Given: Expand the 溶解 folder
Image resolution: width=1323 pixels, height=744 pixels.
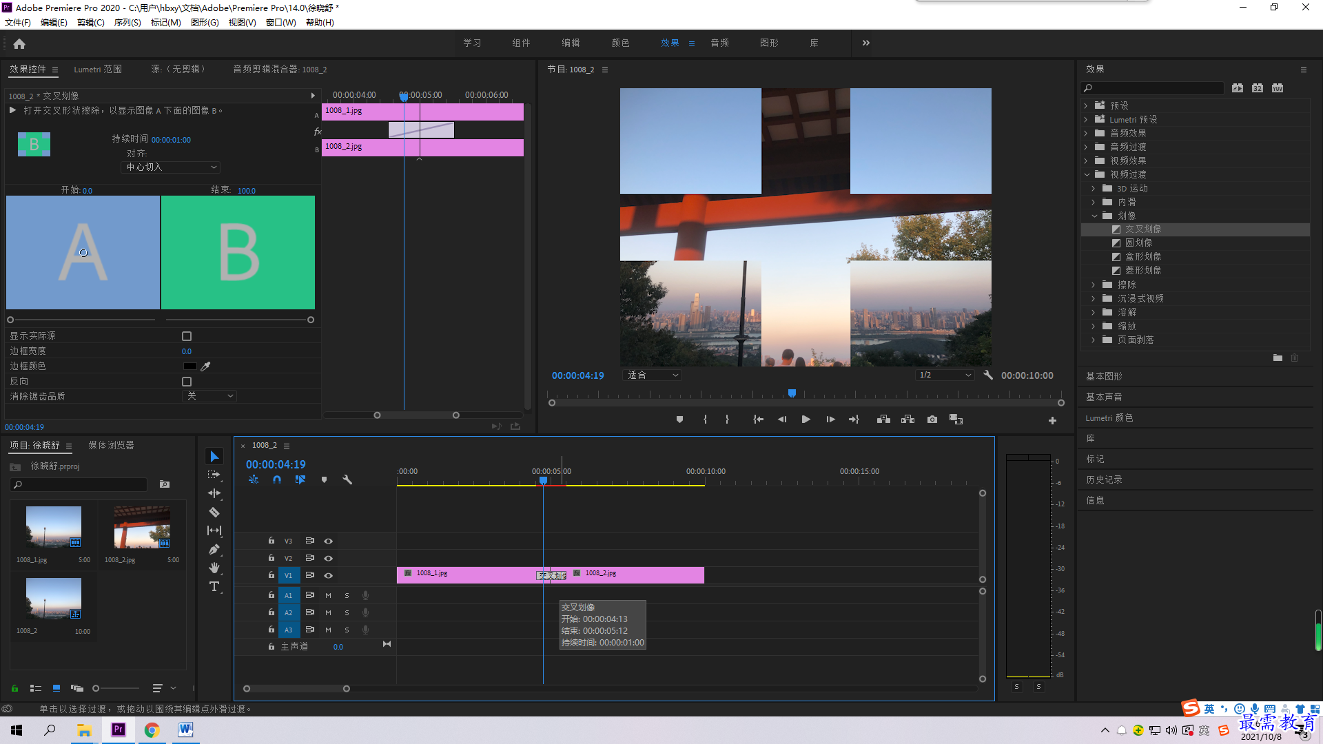Looking at the screenshot, I should (x=1094, y=312).
